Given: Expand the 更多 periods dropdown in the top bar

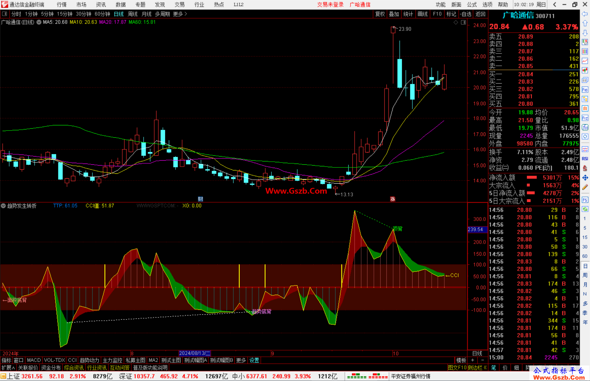Looking at the screenshot, I should (180, 14).
